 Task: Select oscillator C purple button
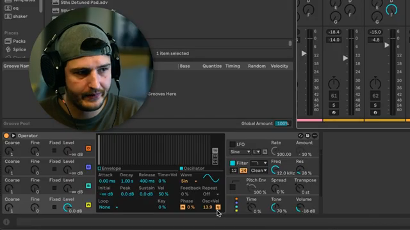88,167
